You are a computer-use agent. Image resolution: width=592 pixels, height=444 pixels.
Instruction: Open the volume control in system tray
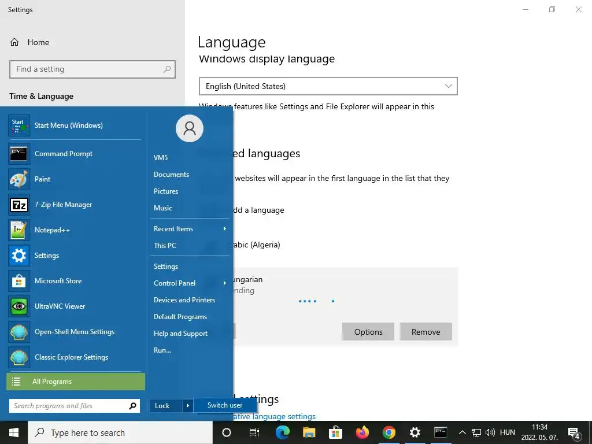(490, 432)
